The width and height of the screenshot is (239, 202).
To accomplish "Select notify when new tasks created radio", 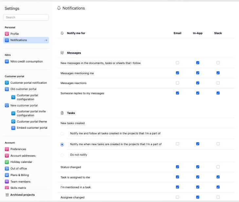I will point(62,145).
